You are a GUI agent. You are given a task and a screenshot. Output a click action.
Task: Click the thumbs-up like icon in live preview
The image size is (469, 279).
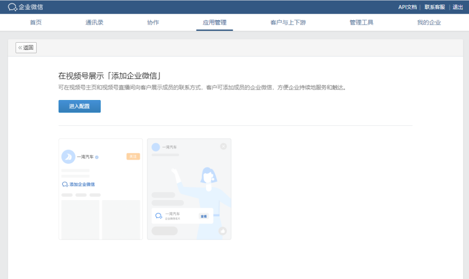point(223,231)
